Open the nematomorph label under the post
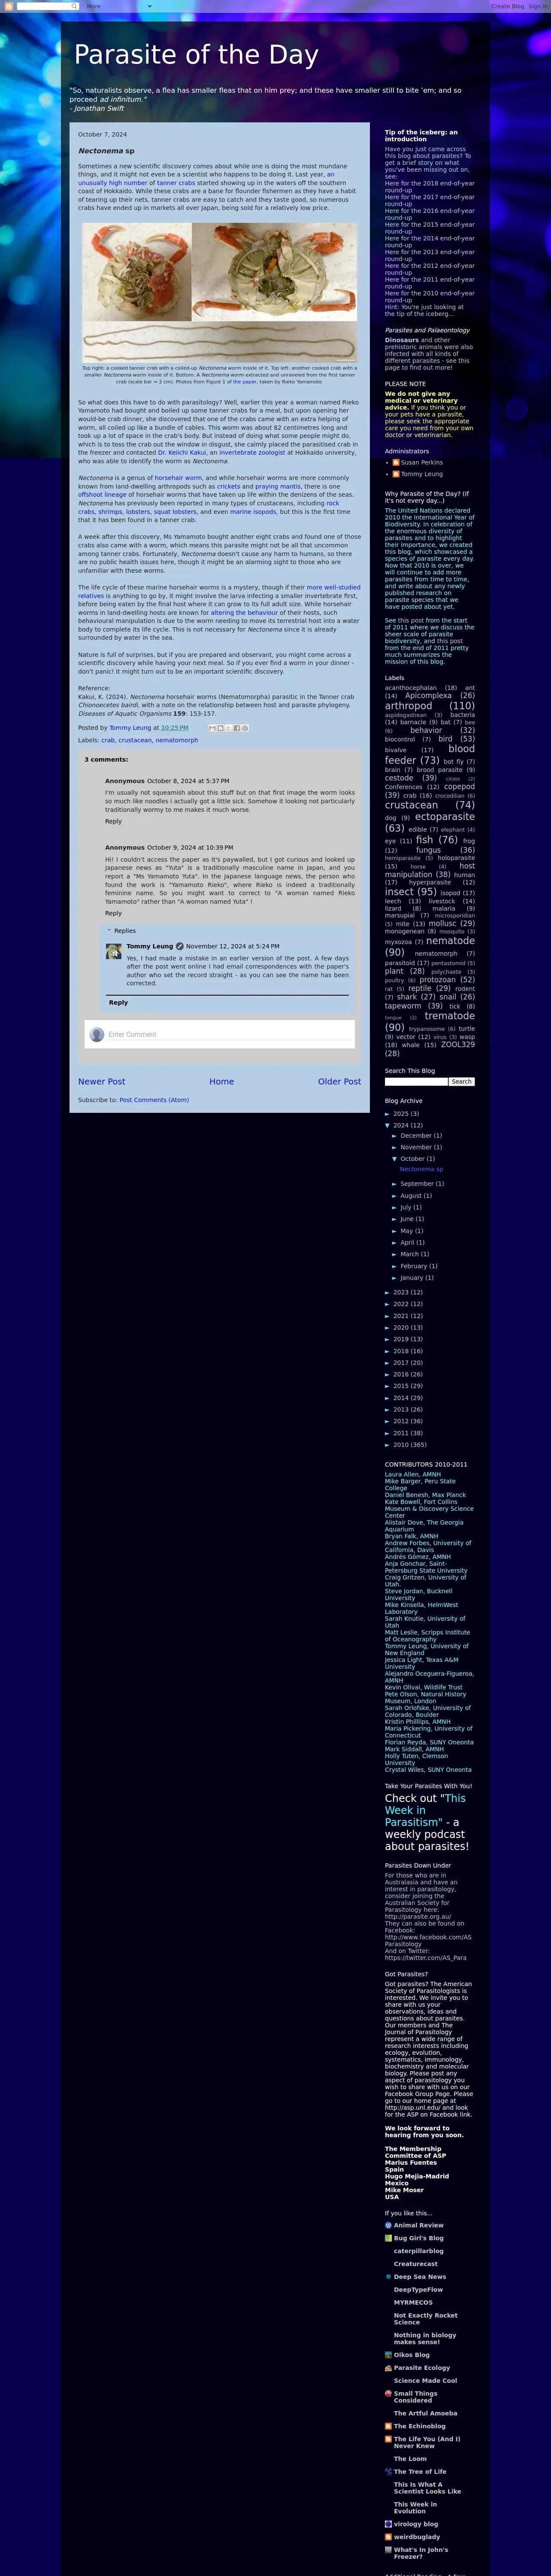Viewport: 551px width, 2576px height. [x=176, y=740]
